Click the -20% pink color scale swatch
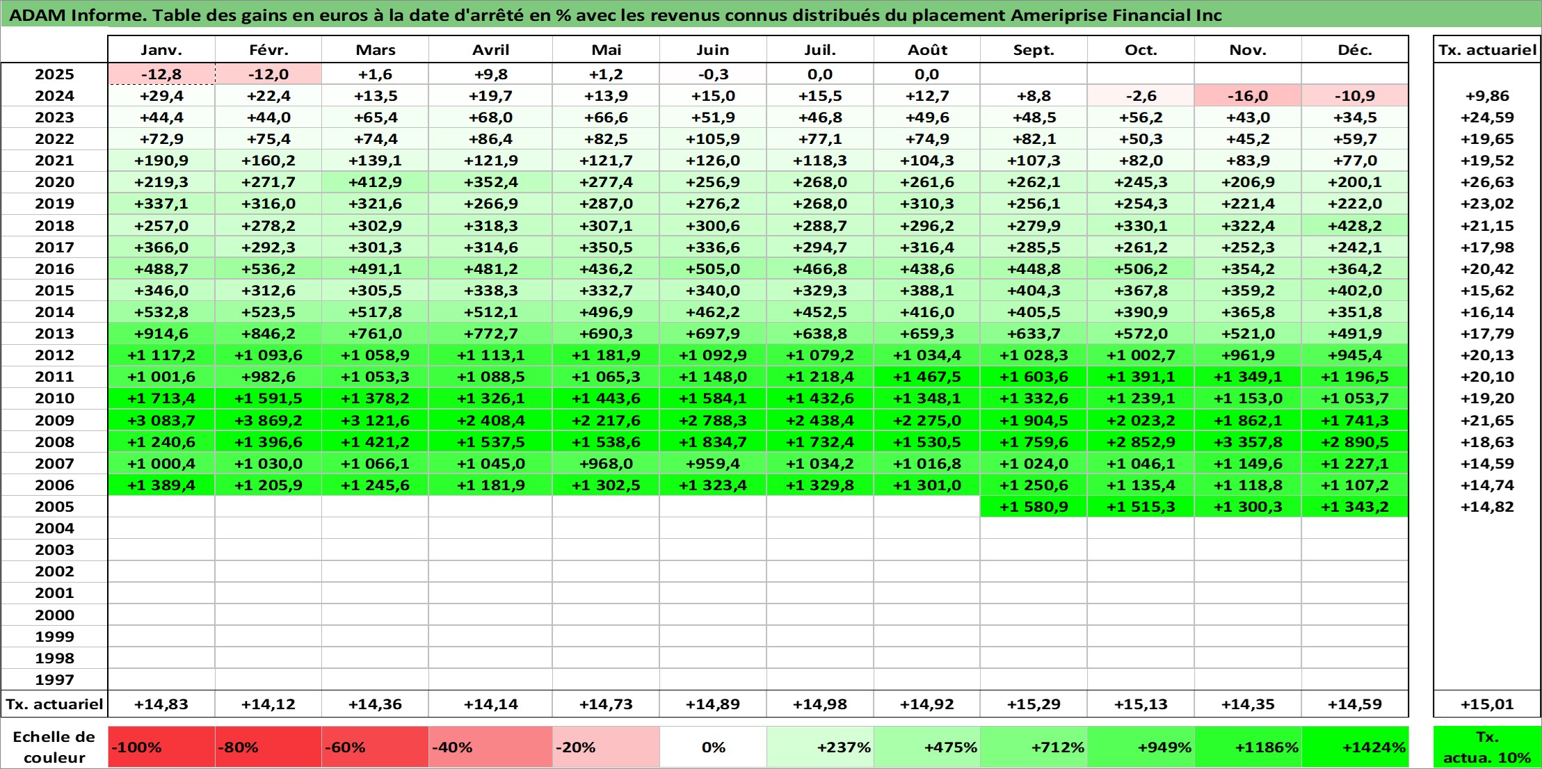 point(606,747)
